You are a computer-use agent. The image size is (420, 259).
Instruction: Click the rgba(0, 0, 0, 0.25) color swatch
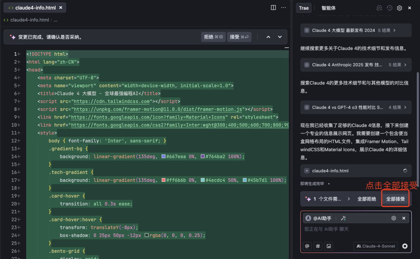[x=147, y=235]
